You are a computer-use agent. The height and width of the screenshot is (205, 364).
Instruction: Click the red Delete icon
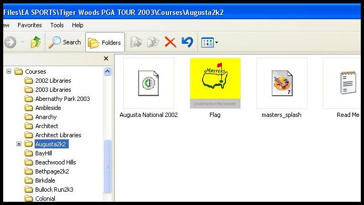click(170, 43)
